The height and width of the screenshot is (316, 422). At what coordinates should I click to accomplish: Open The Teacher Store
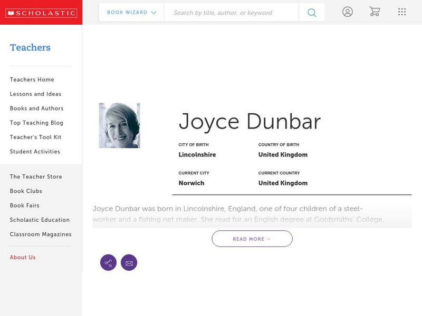point(36,177)
